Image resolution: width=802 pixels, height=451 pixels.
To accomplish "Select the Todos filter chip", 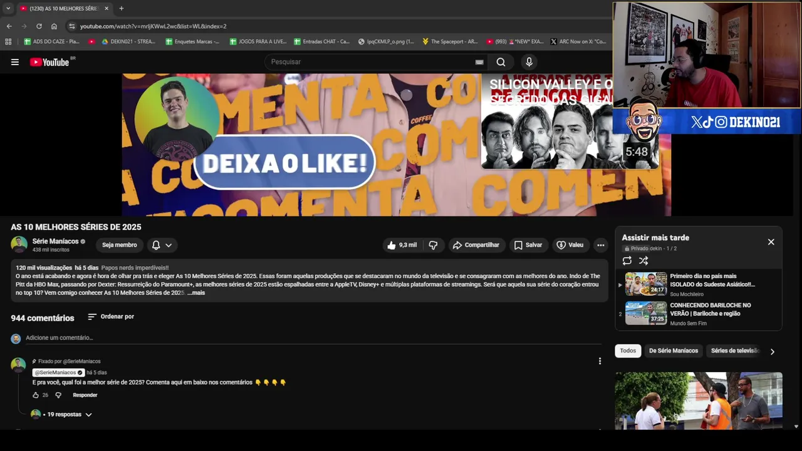I will click(x=628, y=351).
